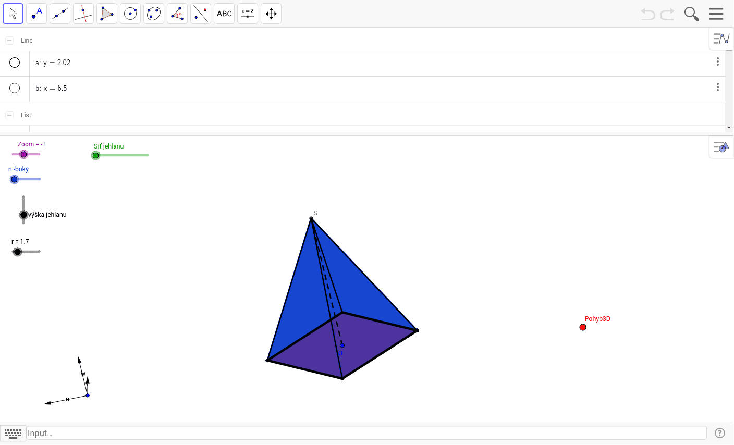Image resolution: width=734 pixels, height=445 pixels.
Task: Click the n-boký slider handle
Action: pos(15,179)
